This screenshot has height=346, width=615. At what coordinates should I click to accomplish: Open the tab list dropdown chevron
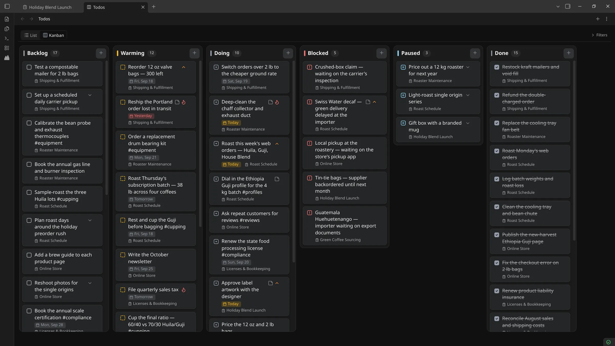click(558, 6)
